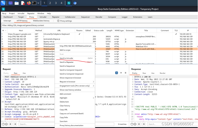Open response search settings gear

(x=135, y=124)
